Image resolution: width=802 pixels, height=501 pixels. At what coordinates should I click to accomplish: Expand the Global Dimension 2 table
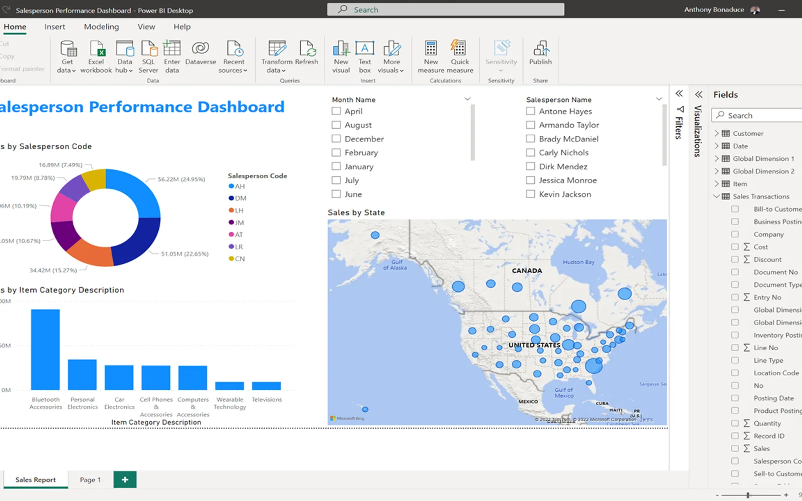pyautogui.click(x=716, y=171)
